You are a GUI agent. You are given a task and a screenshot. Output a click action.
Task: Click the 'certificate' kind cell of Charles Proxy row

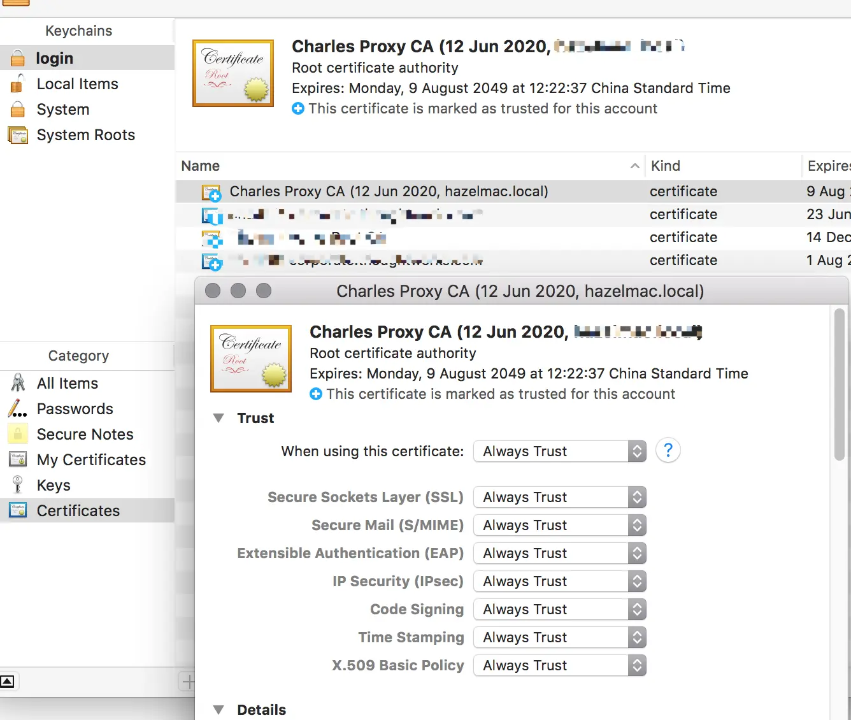683,191
